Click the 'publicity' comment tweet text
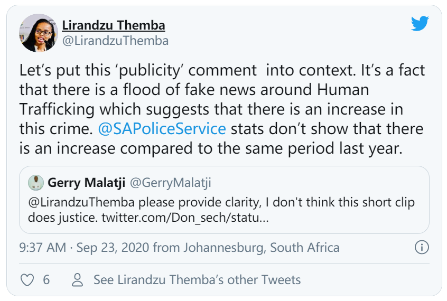The height and width of the screenshot is (301, 447). 222,70
